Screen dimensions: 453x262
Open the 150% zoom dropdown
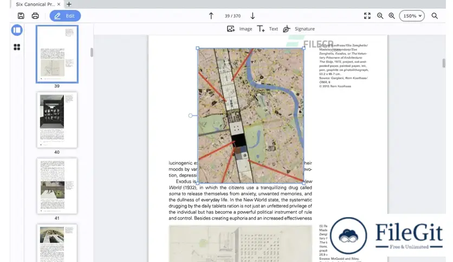click(x=412, y=16)
